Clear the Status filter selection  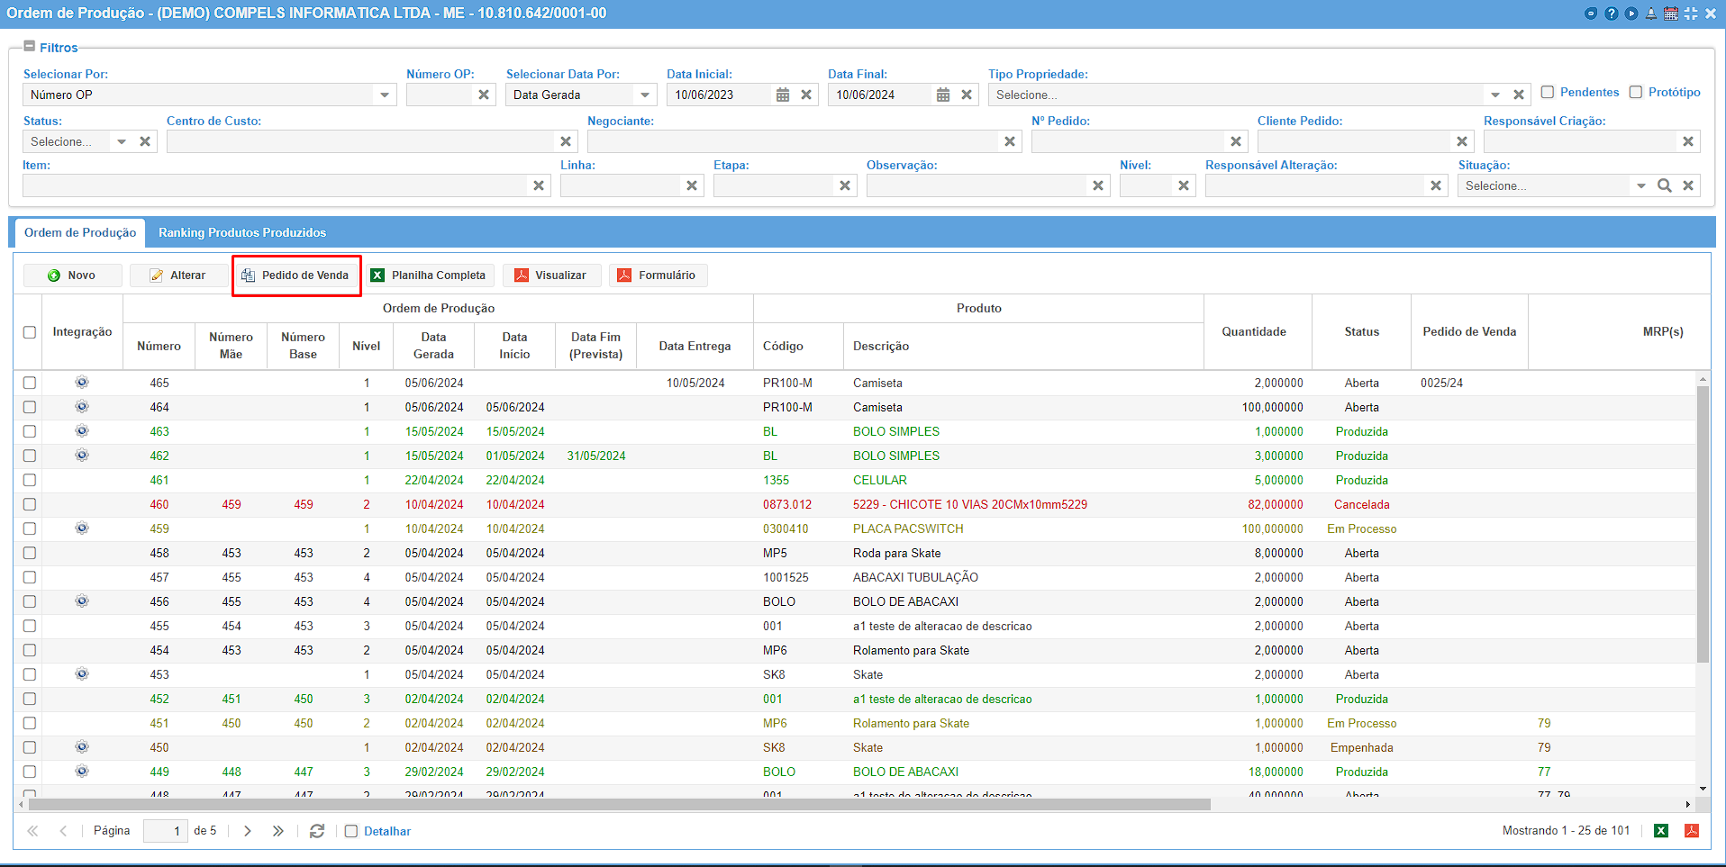pos(145,141)
